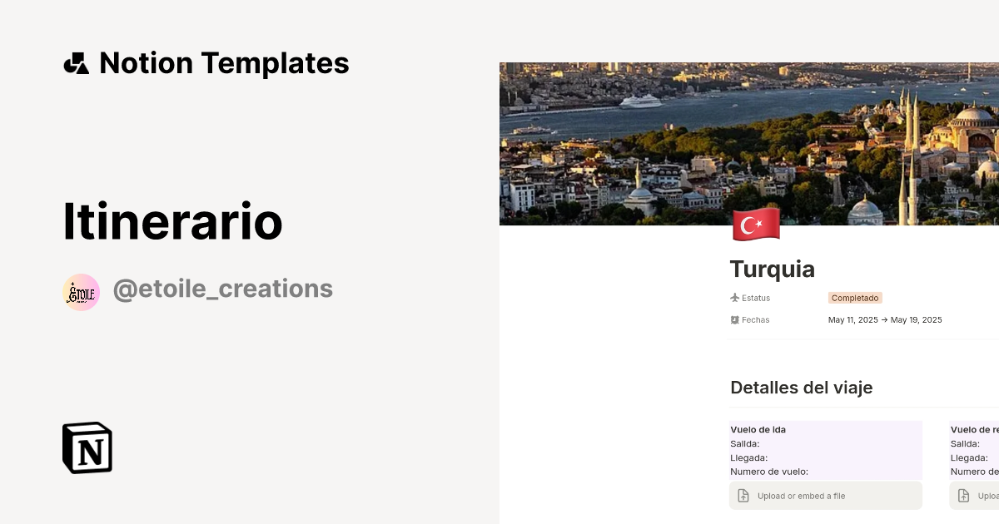The width and height of the screenshot is (999, 524).
Task: Click the right Upload embed button
Action: click(x=974, y=495)
